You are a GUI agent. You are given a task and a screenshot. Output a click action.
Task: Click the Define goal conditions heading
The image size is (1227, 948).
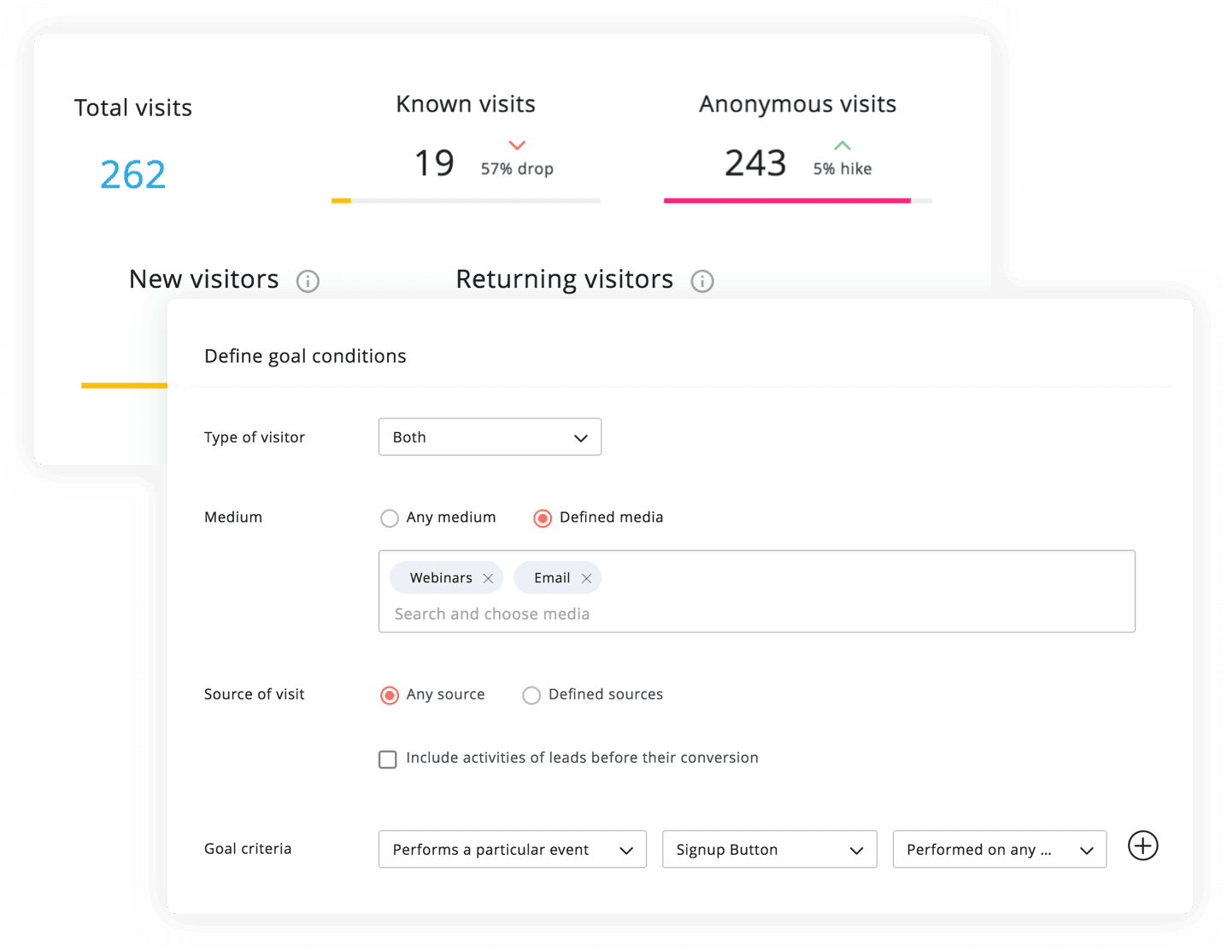tap(305, 356)
